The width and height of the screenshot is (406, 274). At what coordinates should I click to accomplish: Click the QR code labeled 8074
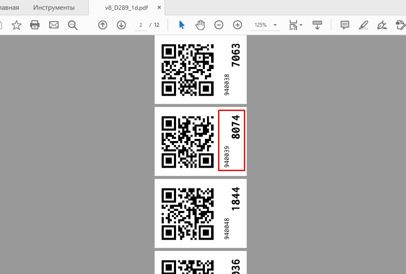pos(188,142)
